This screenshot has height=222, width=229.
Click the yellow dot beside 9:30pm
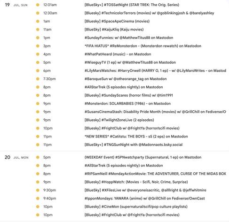[x=38, y=190]
